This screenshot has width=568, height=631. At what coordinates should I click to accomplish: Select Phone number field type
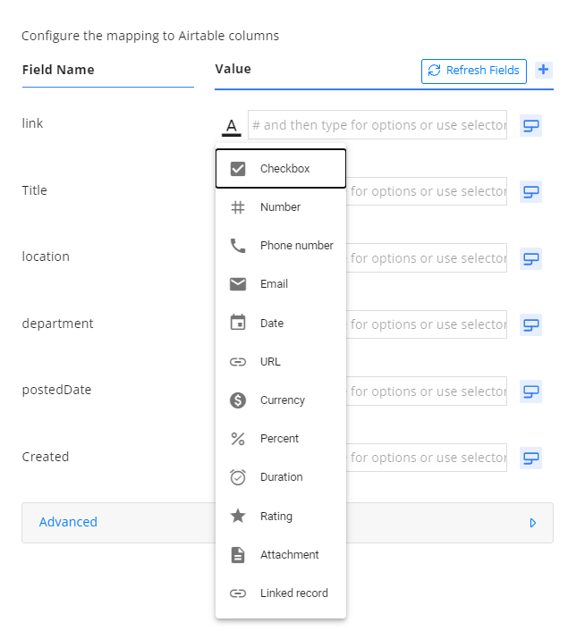click(281, 246)
